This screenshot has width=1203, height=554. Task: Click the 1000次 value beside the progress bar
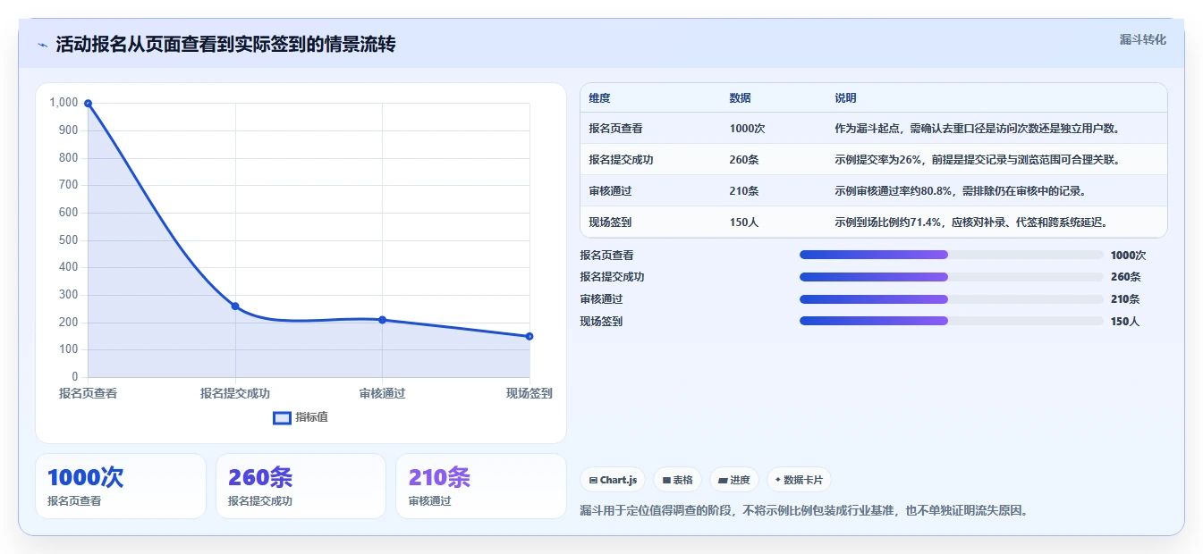click(1128, 255)
